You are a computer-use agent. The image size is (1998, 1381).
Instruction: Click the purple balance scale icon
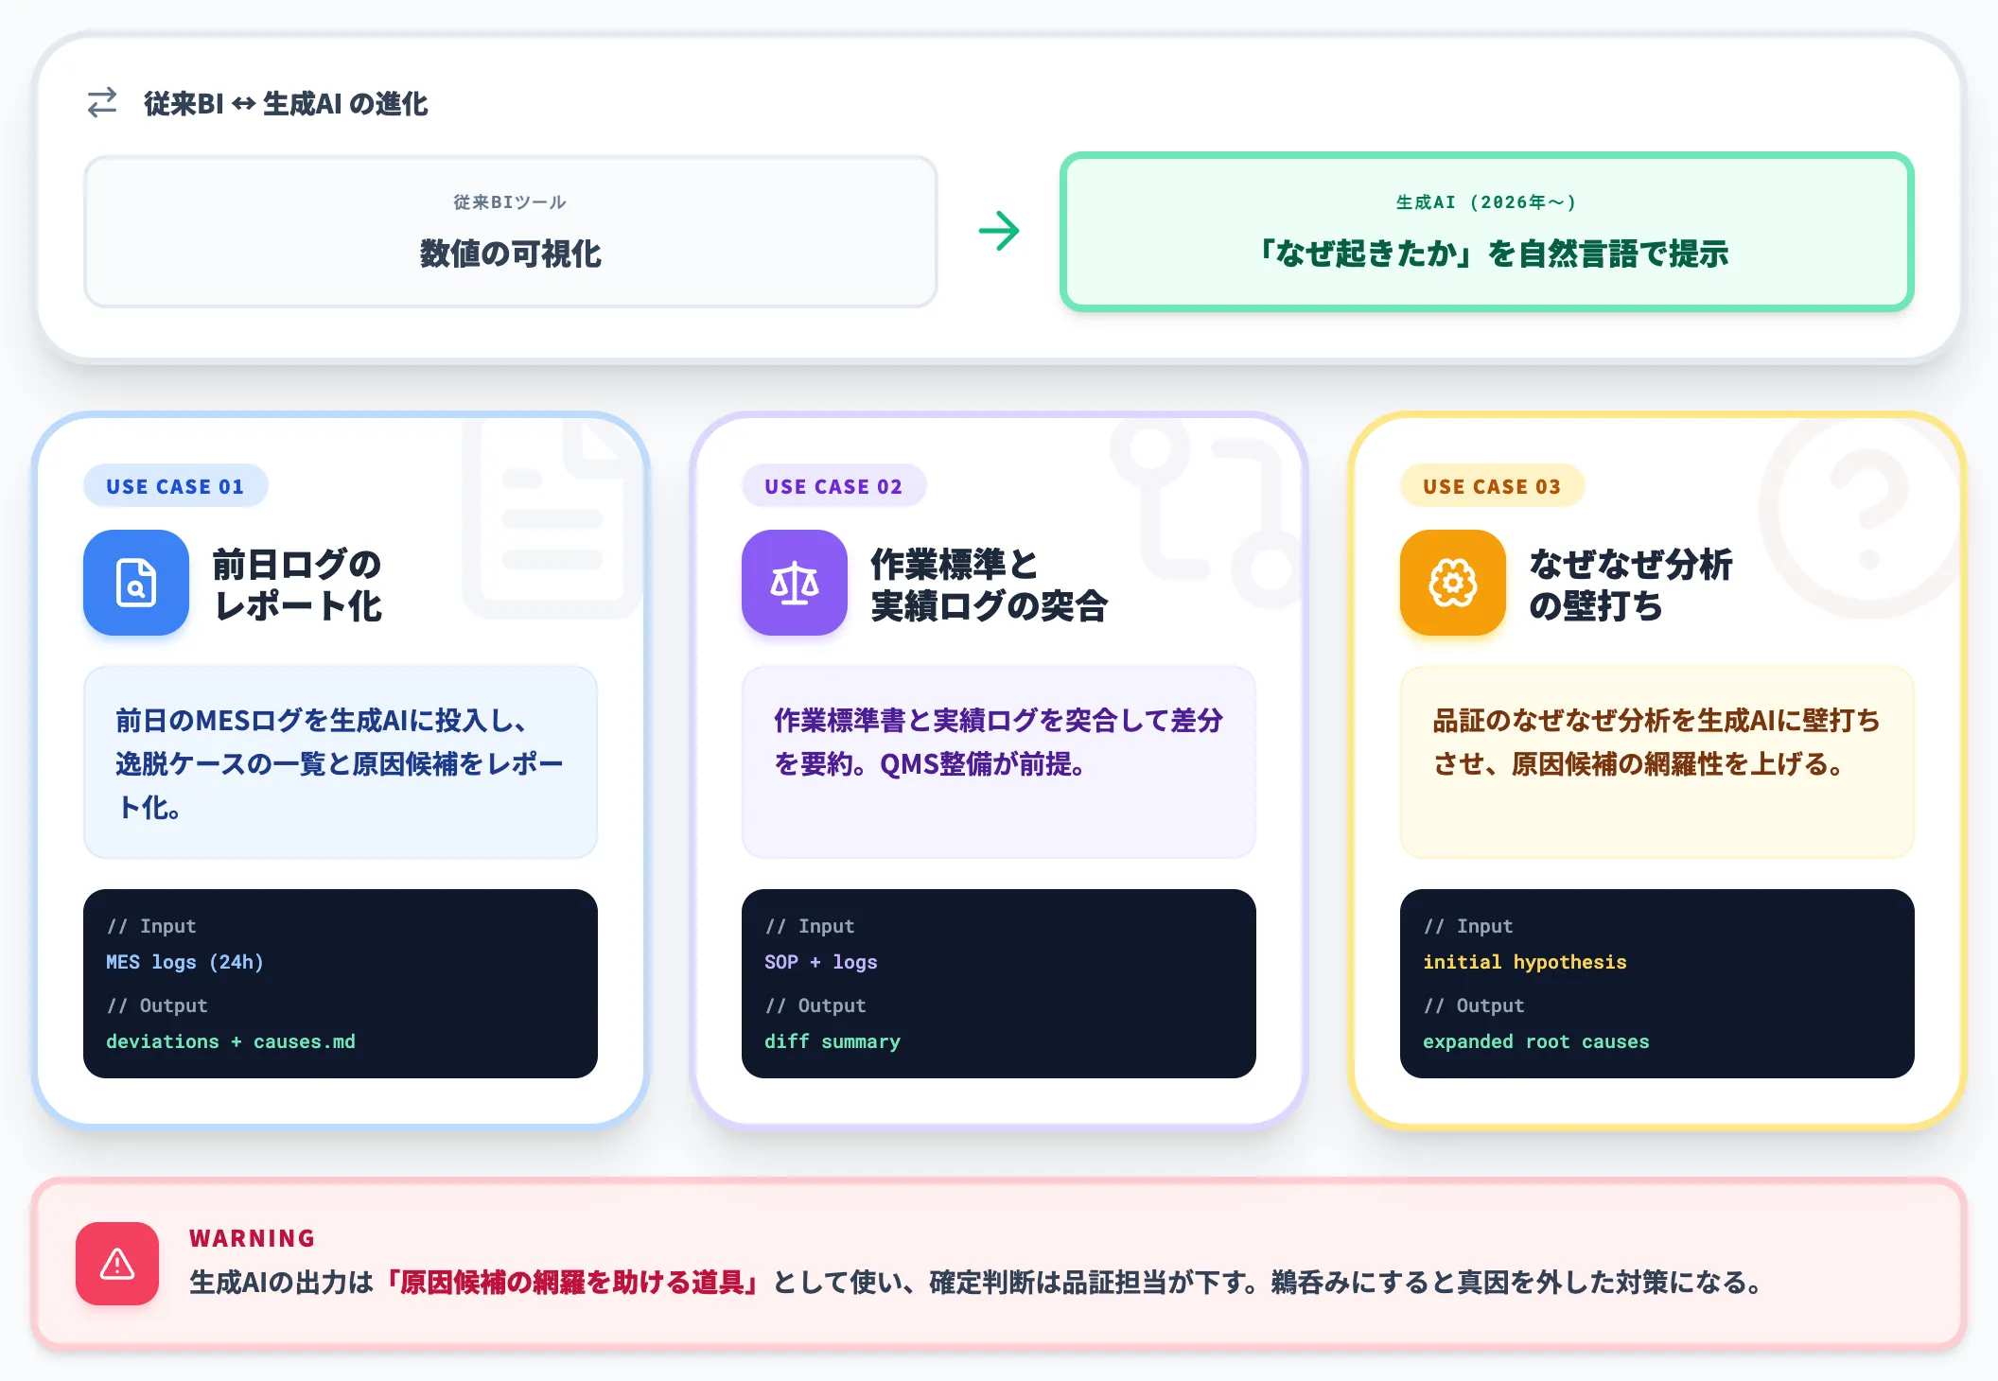(795, 582)
